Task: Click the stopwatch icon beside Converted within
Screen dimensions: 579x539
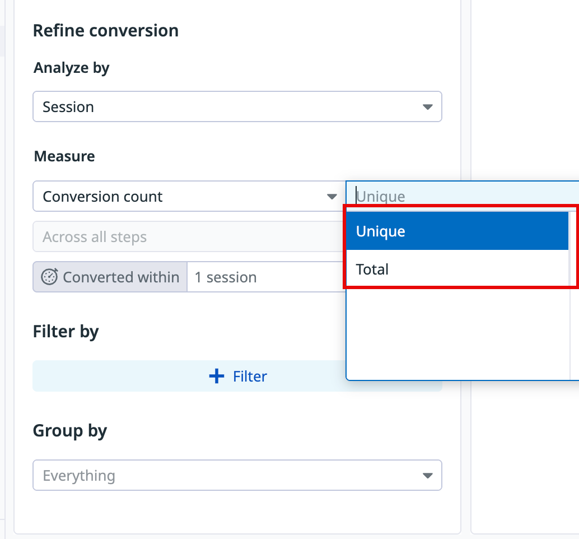Action: point(50,277)
